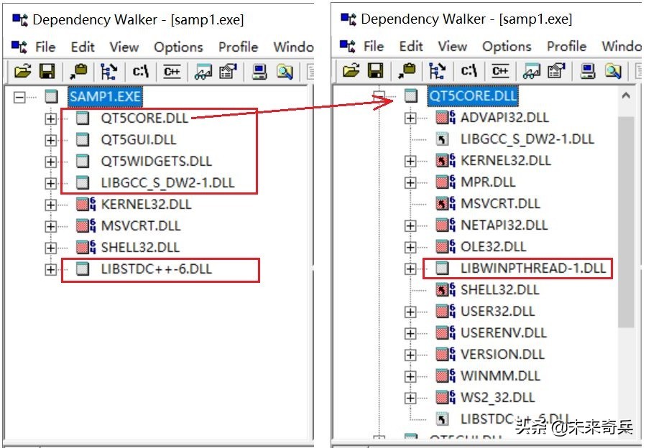The width and height of the screenshot is (646, 448).
Task: Select WINMM.DLL row in right tree
Action: click(x=500, y=375)
